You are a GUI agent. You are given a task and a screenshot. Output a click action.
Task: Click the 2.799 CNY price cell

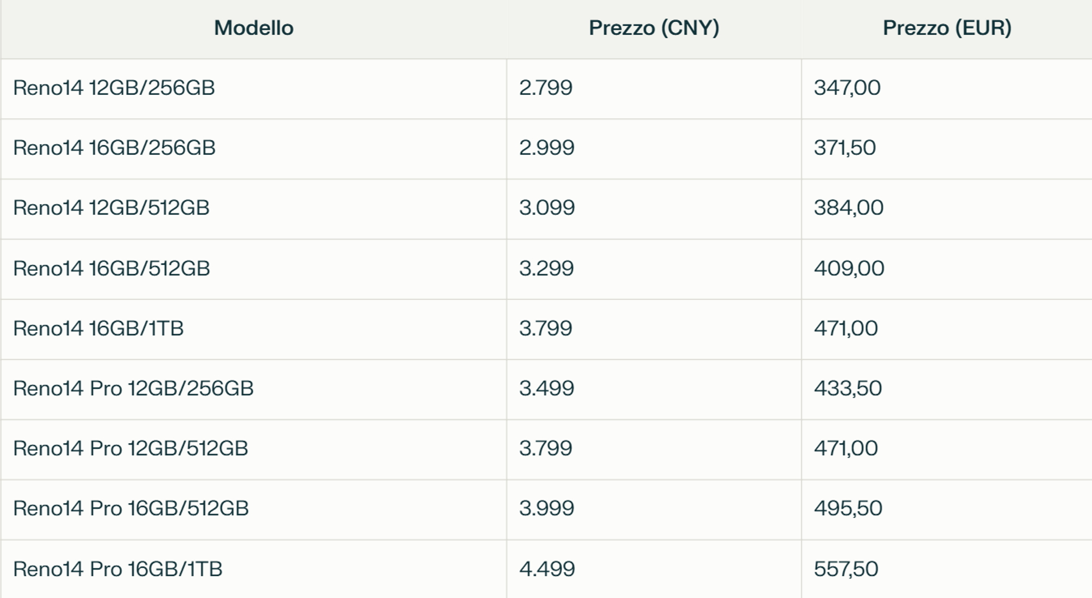654,89
